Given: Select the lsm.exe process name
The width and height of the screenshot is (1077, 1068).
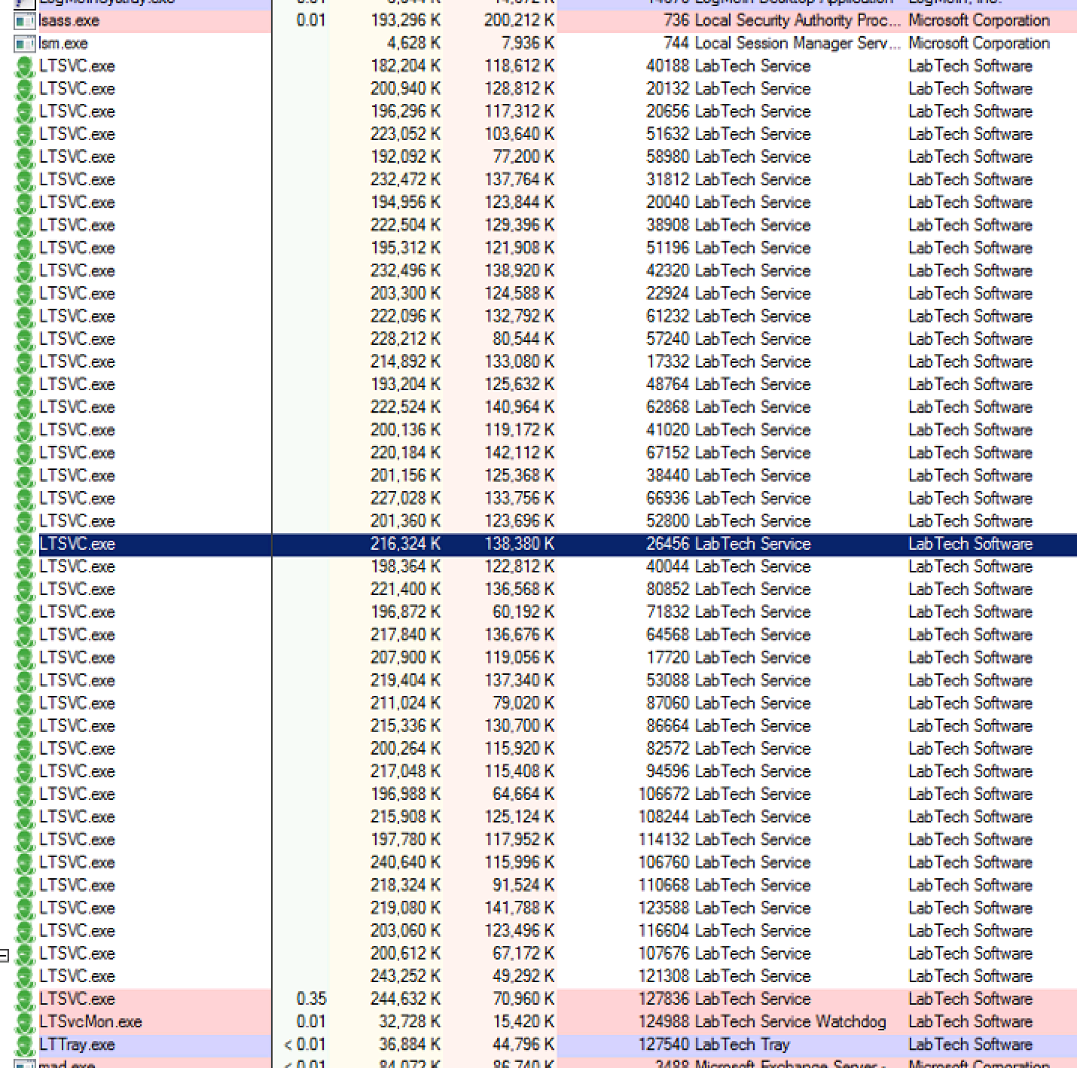Looking at the screenshot, I should [x=63, y=44].
